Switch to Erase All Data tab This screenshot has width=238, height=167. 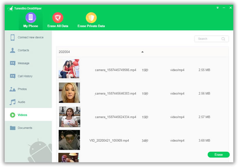point(58,20)
